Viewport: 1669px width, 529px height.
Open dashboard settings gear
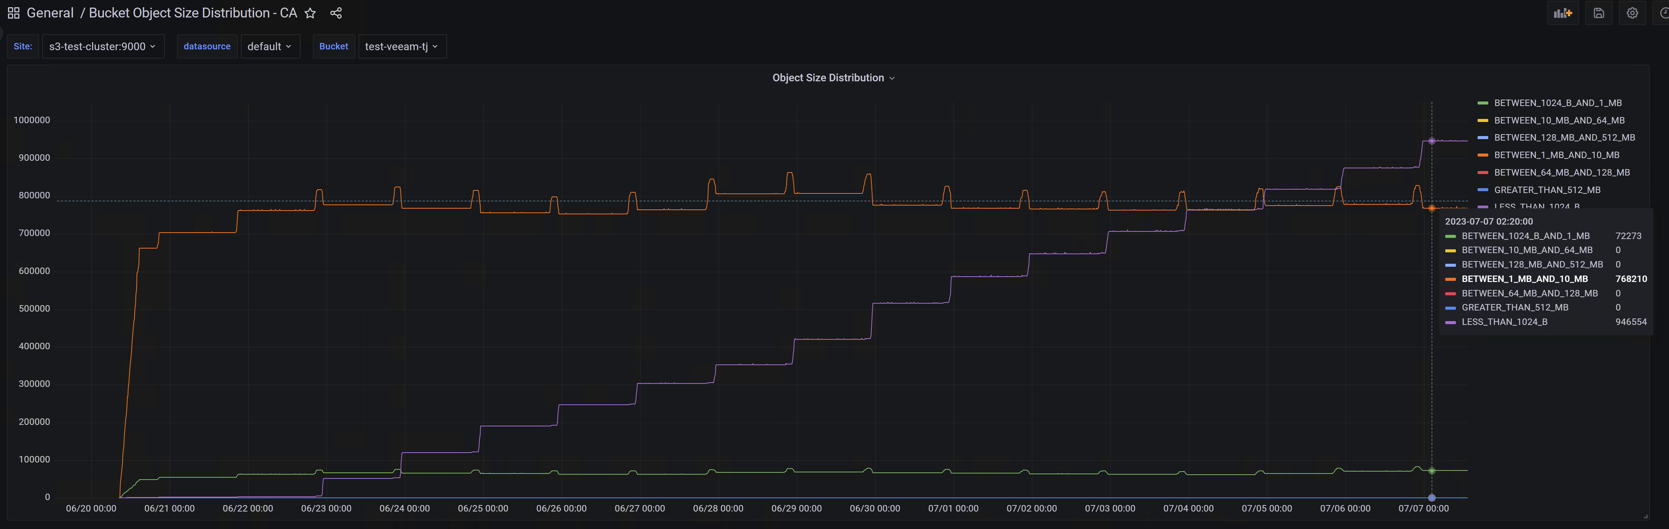coord(1632,13)
